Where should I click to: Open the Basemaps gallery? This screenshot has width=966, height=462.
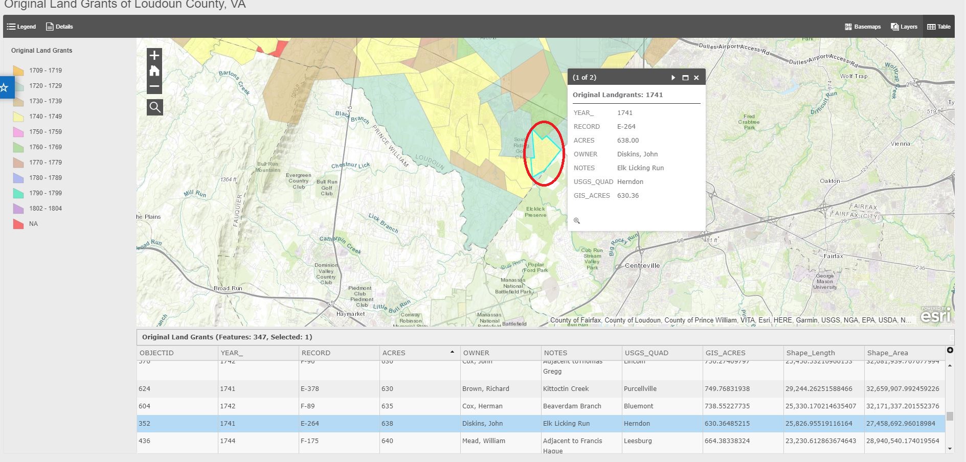click(x=863, y=27)
